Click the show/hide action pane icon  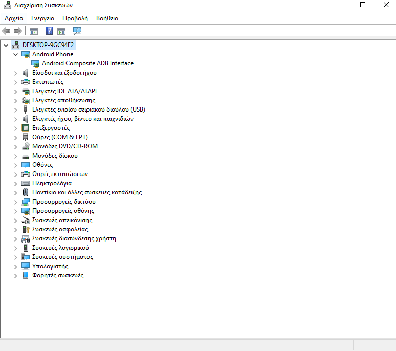tap(61, 31)
